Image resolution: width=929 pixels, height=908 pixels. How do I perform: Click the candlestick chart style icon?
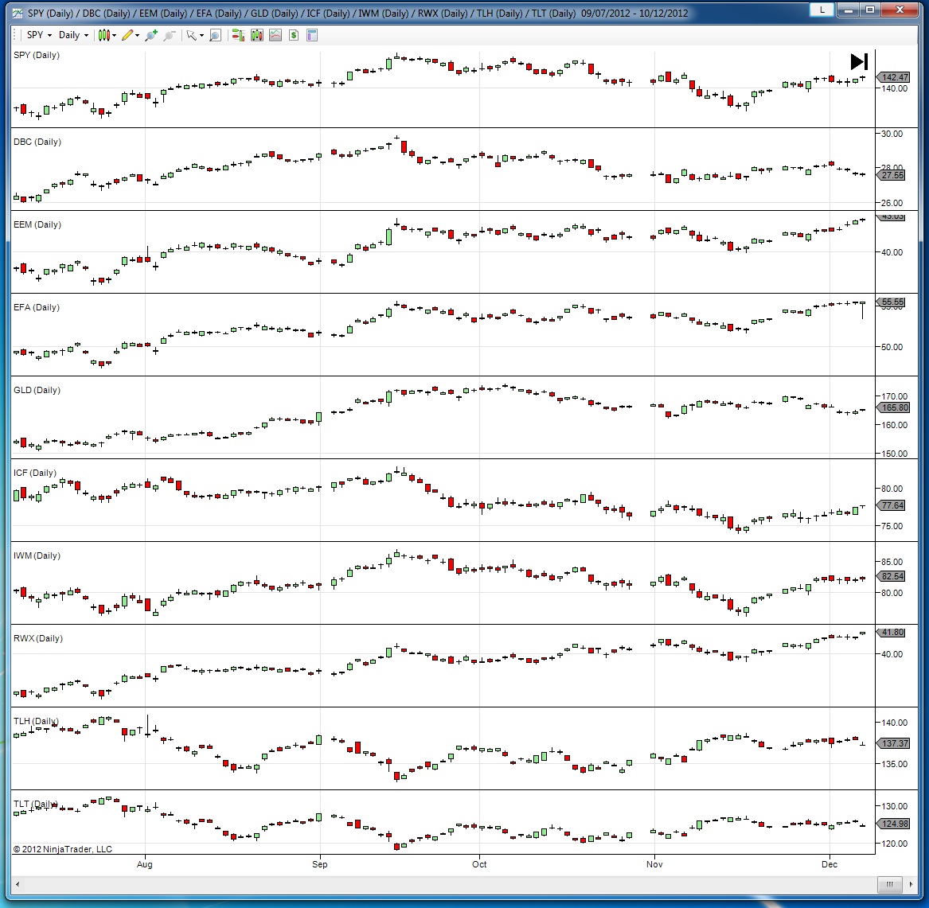(x=103, y=36)
